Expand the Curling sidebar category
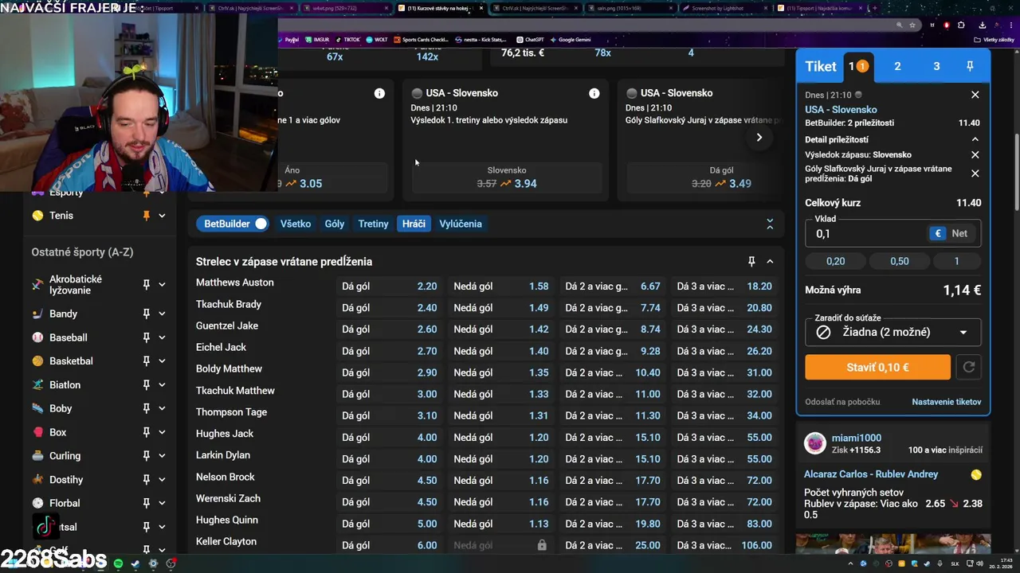 coord(162,456)
